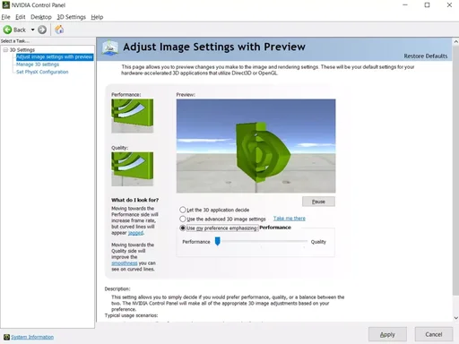
Task: Click the vertical scrollbar up arrow
Action: pos(456,42)
